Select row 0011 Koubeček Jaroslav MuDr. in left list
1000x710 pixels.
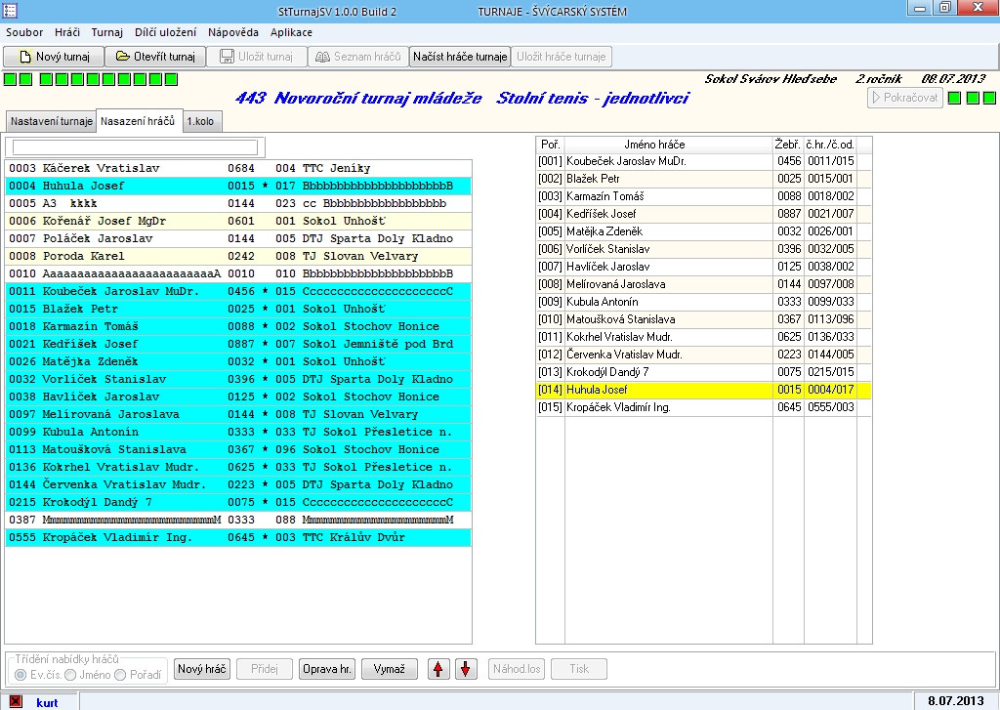[x=238, y=291]
